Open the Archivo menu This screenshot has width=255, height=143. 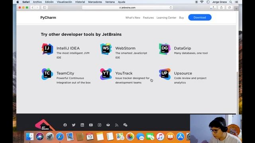coord(37,2)
